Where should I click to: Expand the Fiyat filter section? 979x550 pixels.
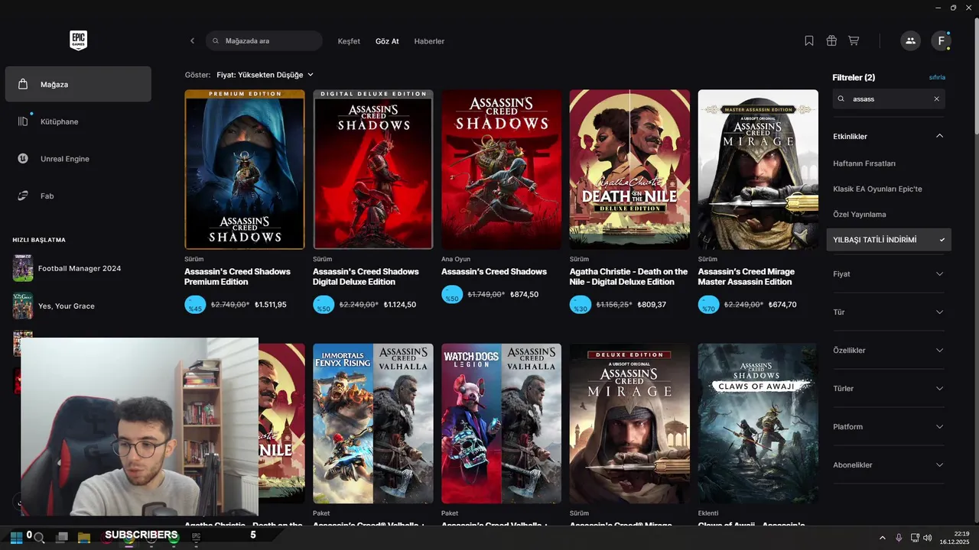[889, 273]
